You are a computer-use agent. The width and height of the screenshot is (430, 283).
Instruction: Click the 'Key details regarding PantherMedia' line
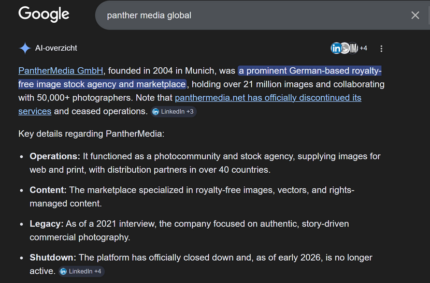pos(91,133)
